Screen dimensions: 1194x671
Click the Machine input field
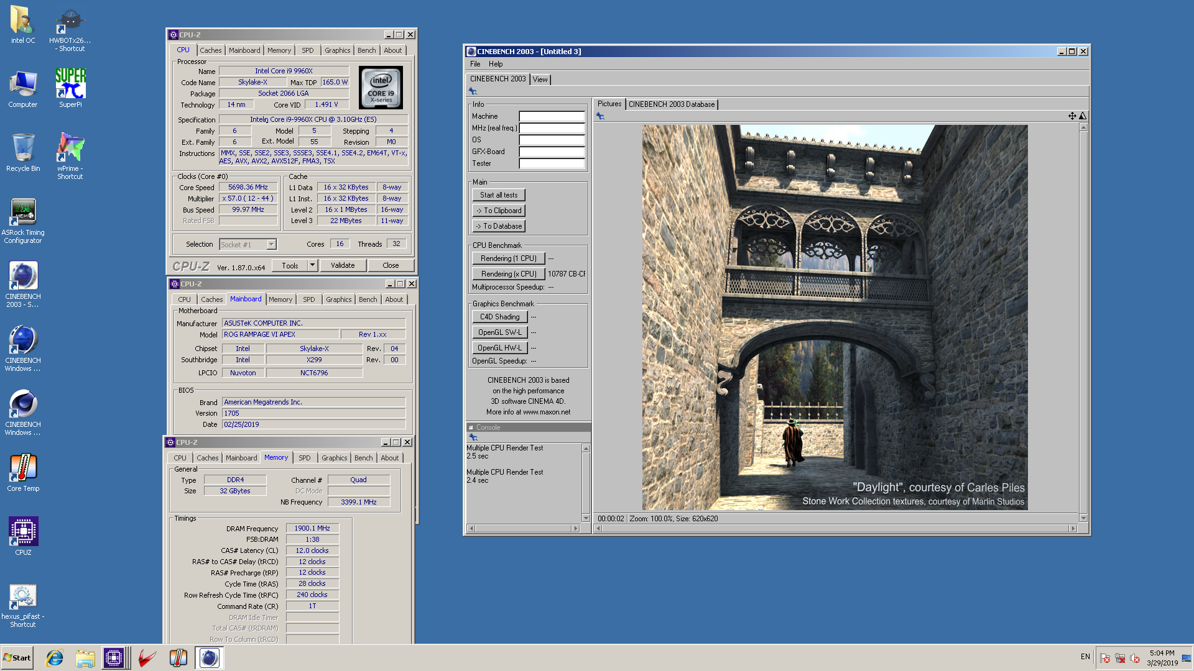tap(552, 116)
